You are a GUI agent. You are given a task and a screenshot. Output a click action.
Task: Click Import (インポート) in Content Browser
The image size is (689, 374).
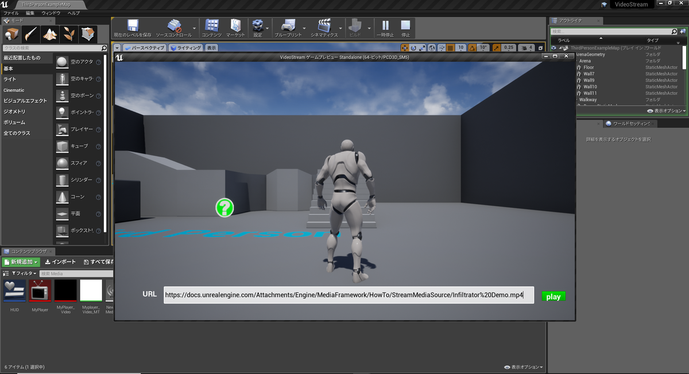[x=60, y=262]
